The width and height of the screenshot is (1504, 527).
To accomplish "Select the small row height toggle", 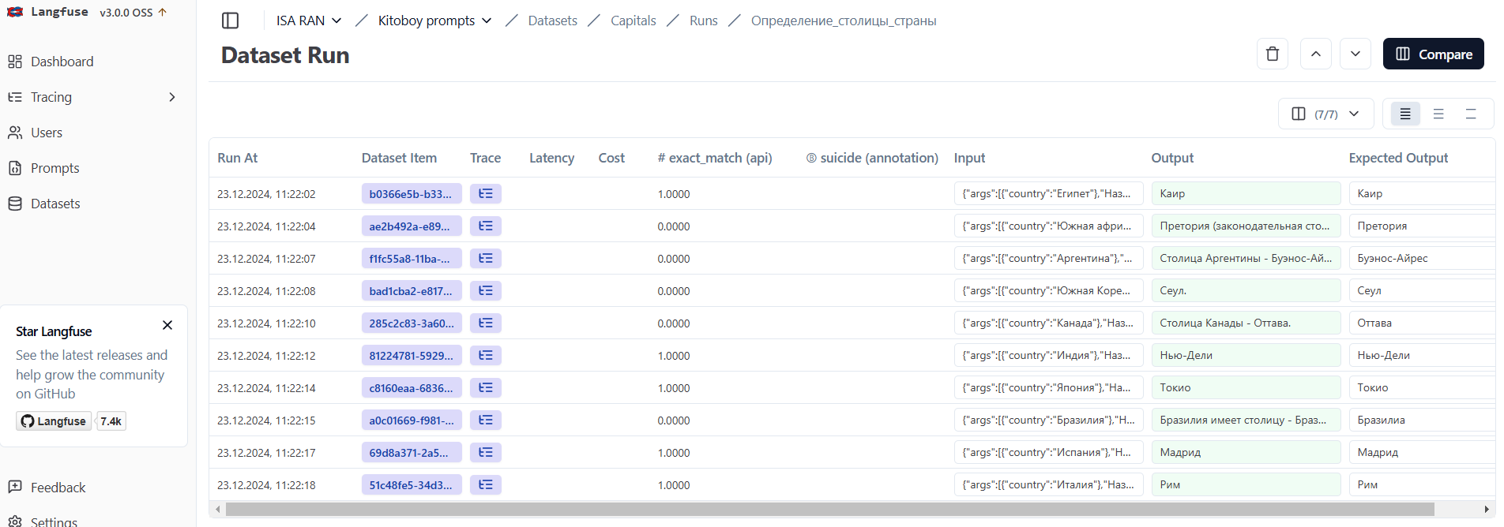I will coord(1404,114).
